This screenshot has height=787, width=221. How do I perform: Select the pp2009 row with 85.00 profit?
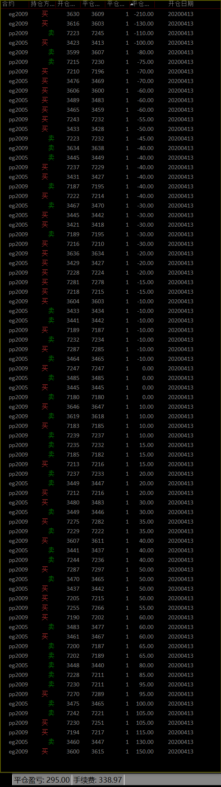(x=110, y=675)
